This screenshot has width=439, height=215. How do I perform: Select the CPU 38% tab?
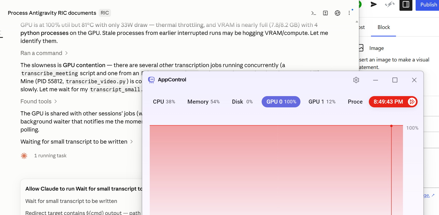[164, 102]
